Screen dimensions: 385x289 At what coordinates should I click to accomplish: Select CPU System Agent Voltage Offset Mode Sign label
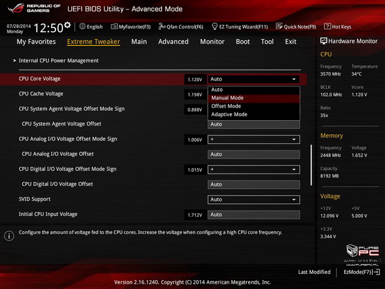(72, 109)
